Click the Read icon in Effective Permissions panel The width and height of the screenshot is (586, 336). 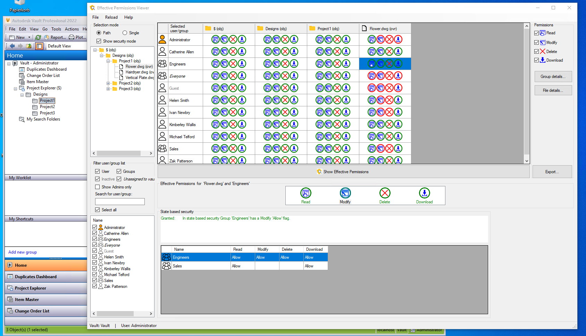[305, 193]
